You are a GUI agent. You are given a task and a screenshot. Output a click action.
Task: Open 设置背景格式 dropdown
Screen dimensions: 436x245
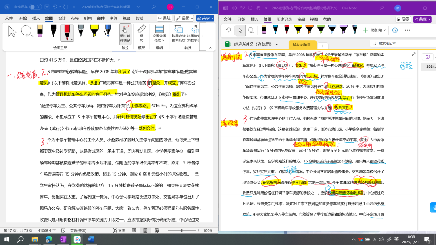click(159, 33)
